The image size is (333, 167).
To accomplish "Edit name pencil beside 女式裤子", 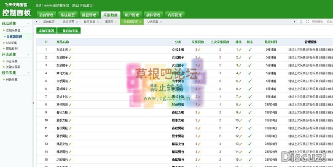I will pyautogui.click(x=70, y=58).
